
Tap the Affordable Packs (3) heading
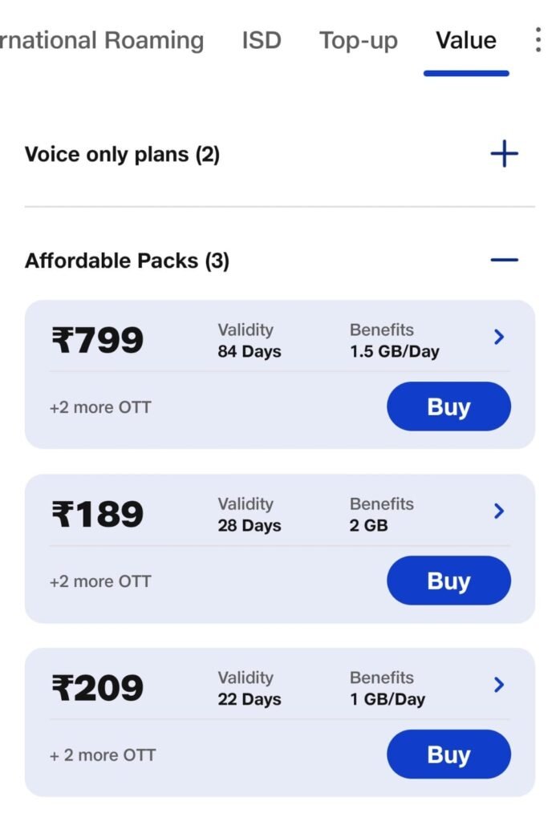[127, 261]
